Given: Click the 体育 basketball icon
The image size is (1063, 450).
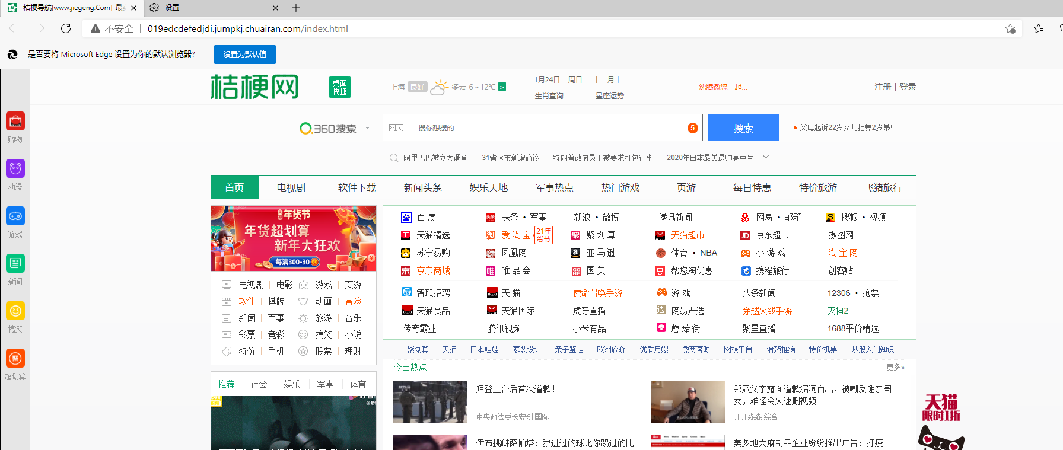Looking at the screenshot, I should pos(660,253).
